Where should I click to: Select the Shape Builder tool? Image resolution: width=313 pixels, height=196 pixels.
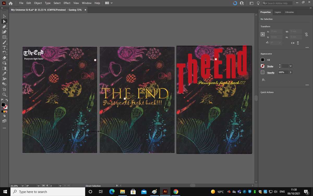pos(4,63)
